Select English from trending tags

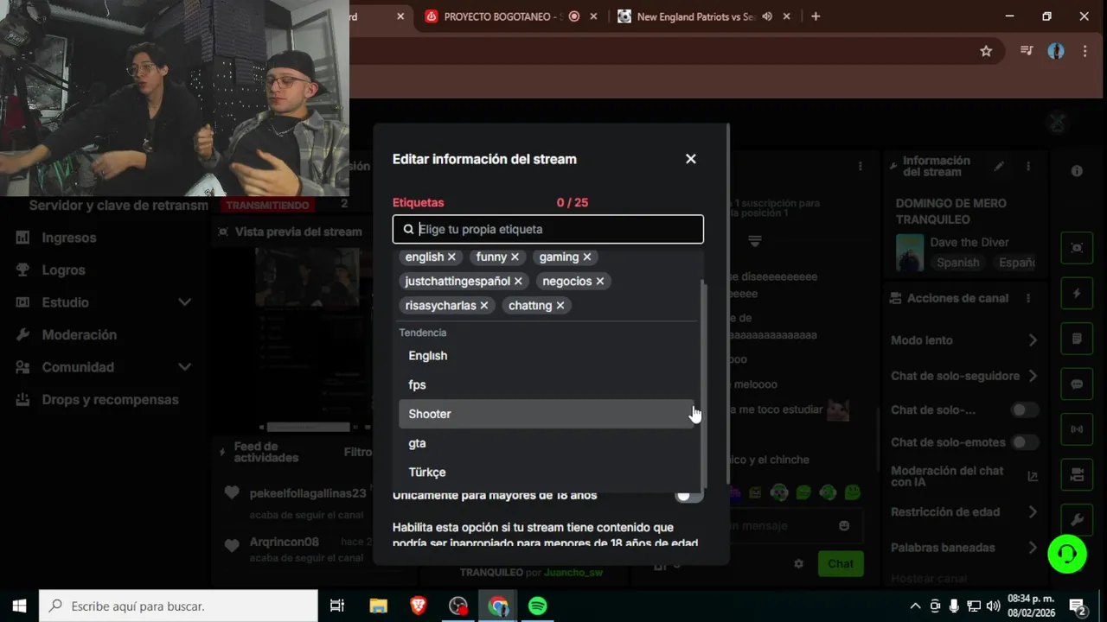click(546, 356)
